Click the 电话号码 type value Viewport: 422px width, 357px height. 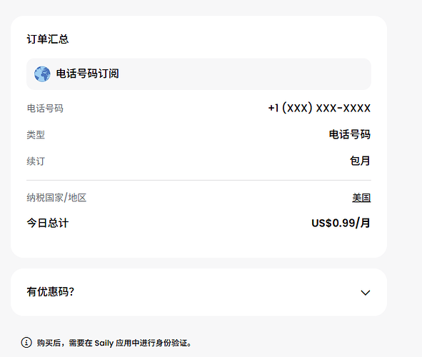coord(350,134)
